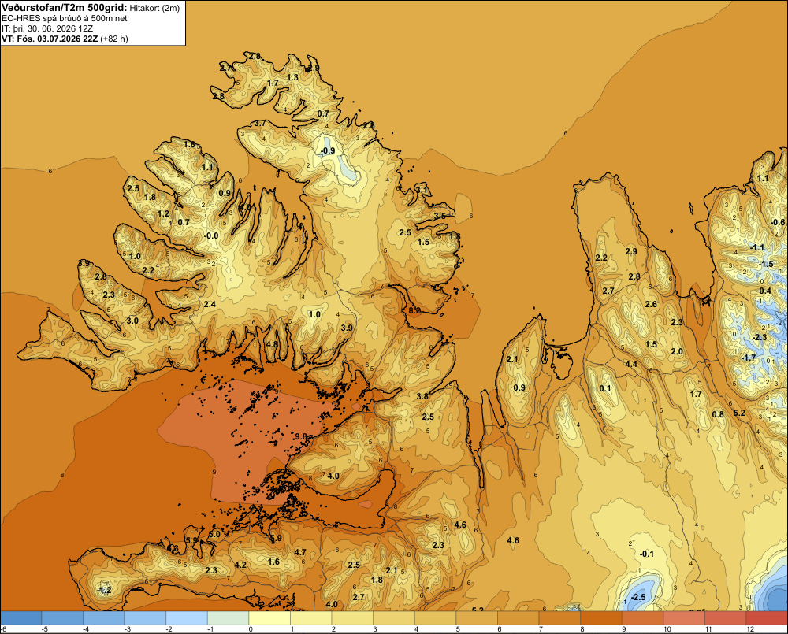Screen dimensions: 788x634
Task: Click the legend swatch between 9 and 10
Action: point(643,618)
